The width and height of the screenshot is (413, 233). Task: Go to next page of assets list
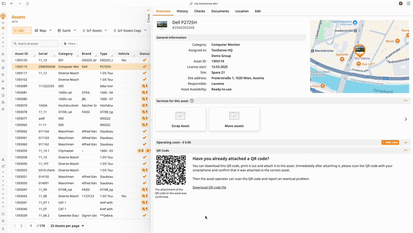[21, 226]
